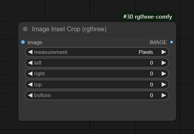Increase the top inset value

[164, 84]
